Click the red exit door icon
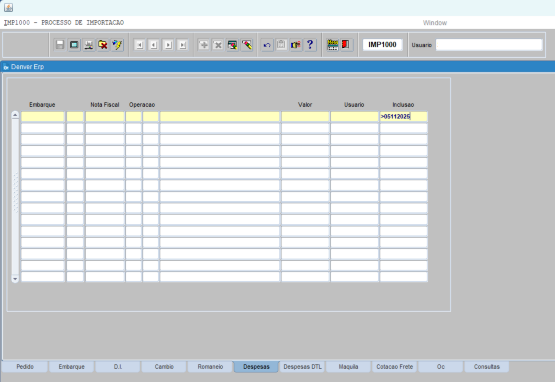The width and height of the screenshot is (555, 382). tap(346, 45)
